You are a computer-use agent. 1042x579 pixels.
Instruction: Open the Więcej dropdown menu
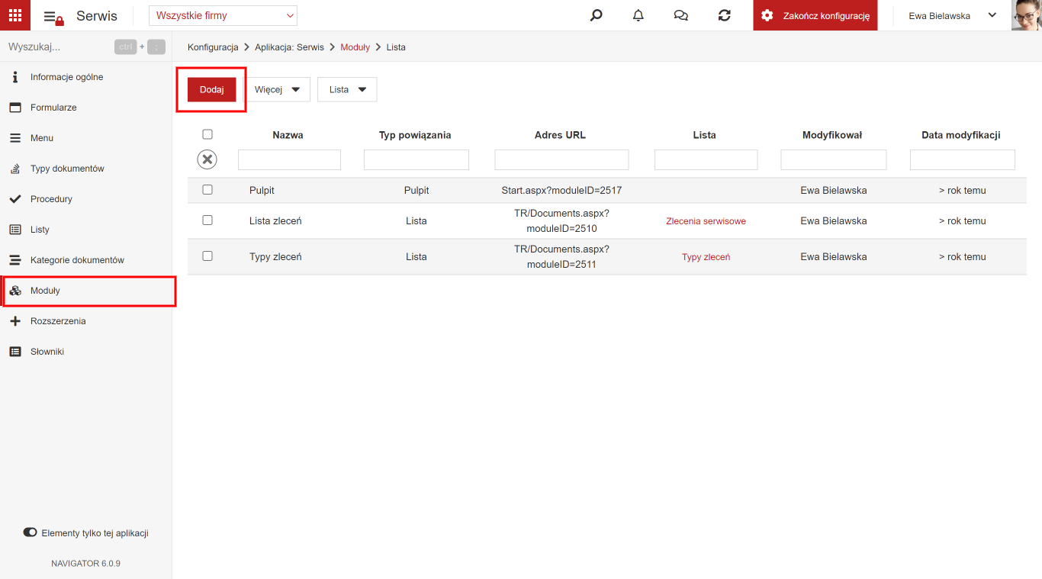click(x=277, y=89)
